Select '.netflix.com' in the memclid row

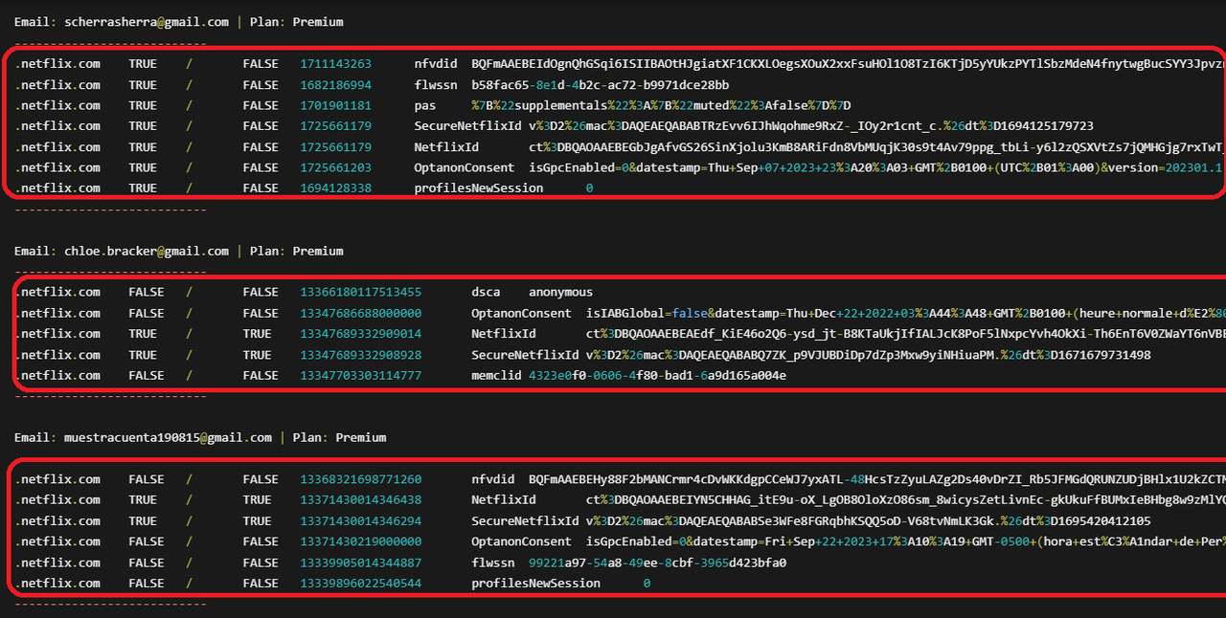57,376
